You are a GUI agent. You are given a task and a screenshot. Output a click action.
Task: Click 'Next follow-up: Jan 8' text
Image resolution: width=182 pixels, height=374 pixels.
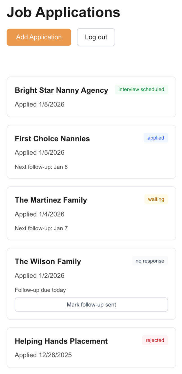(x=41, y=167)
